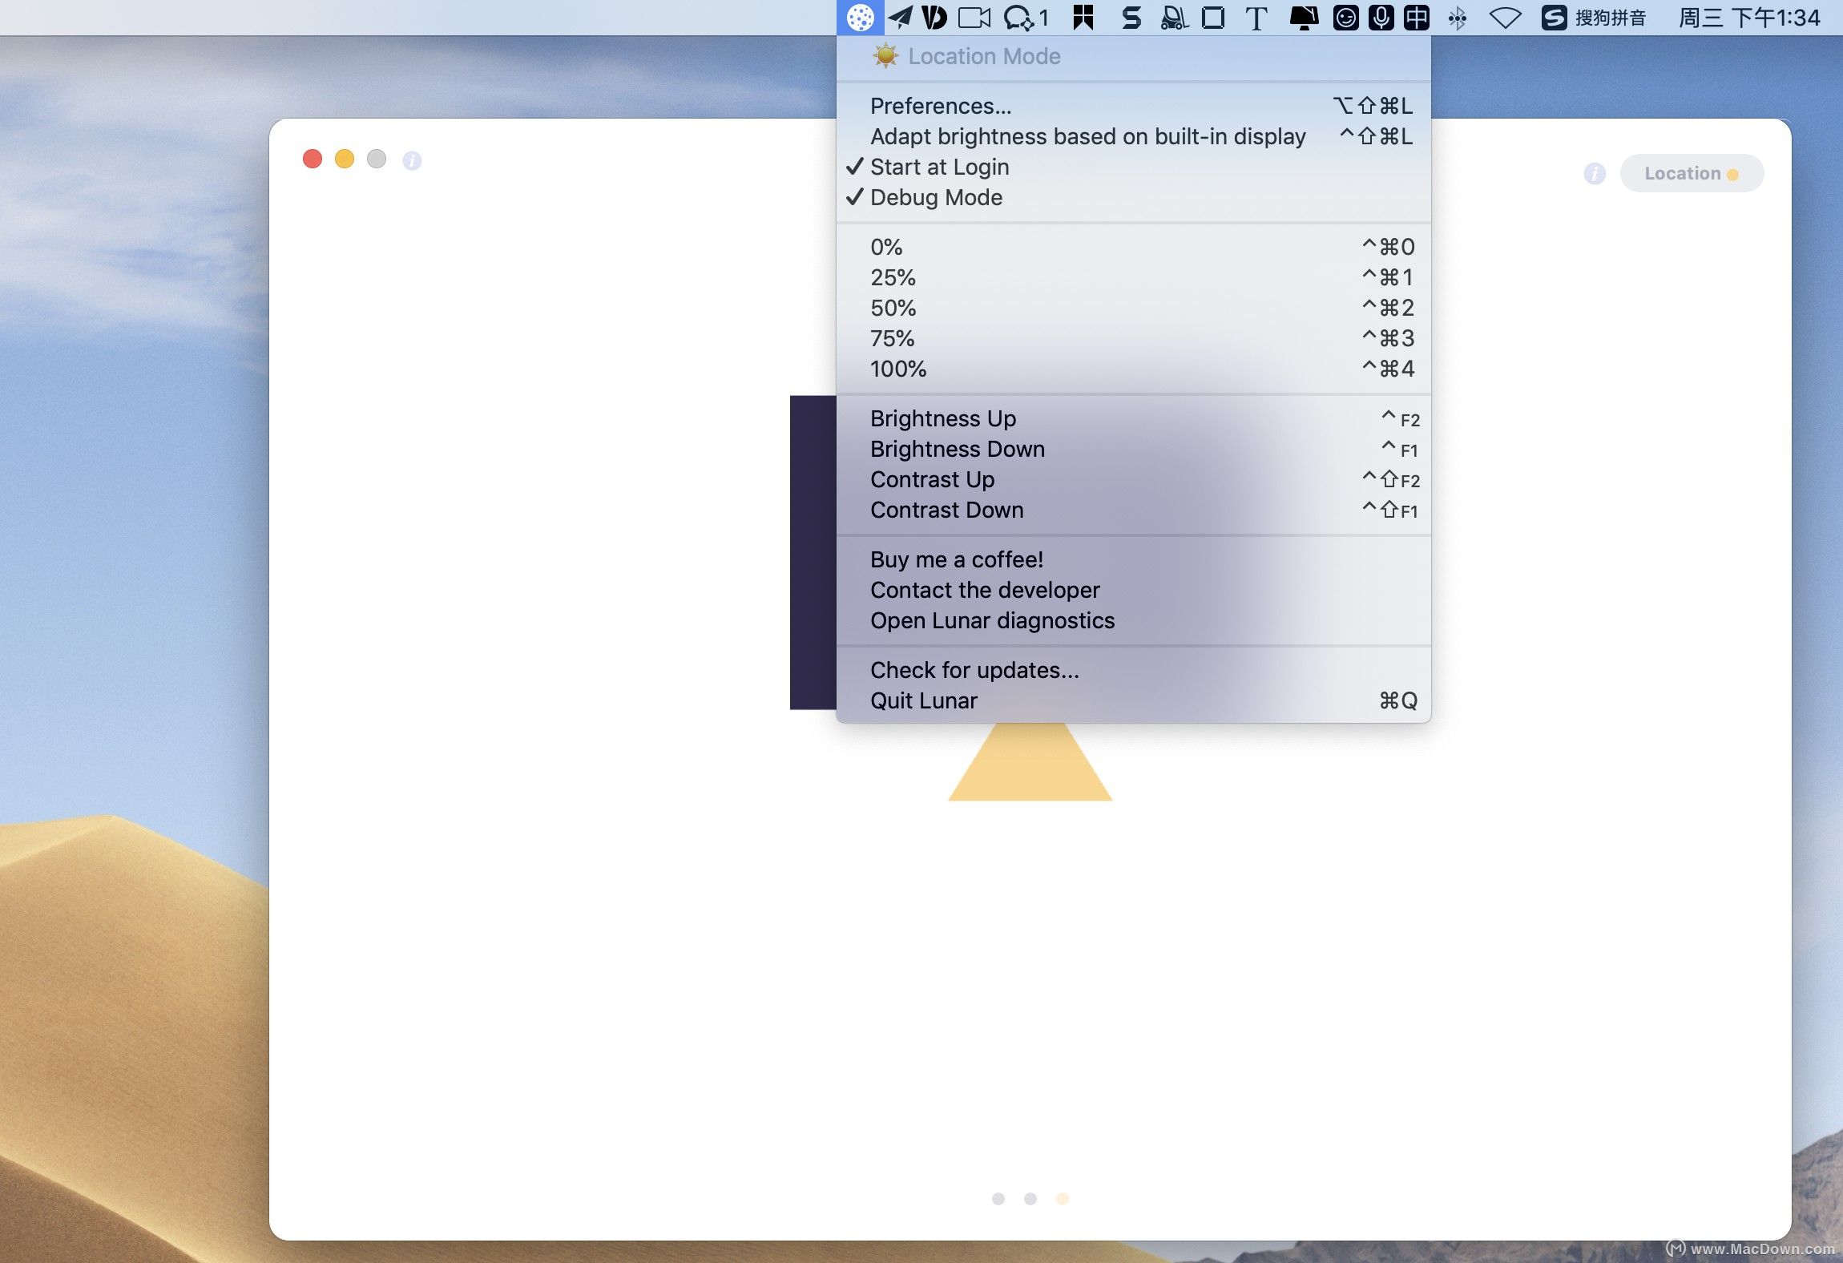This screenshot has height=1263, width=1843.
Task: Open the video camera menu bar icon
Action: point(974,18)
